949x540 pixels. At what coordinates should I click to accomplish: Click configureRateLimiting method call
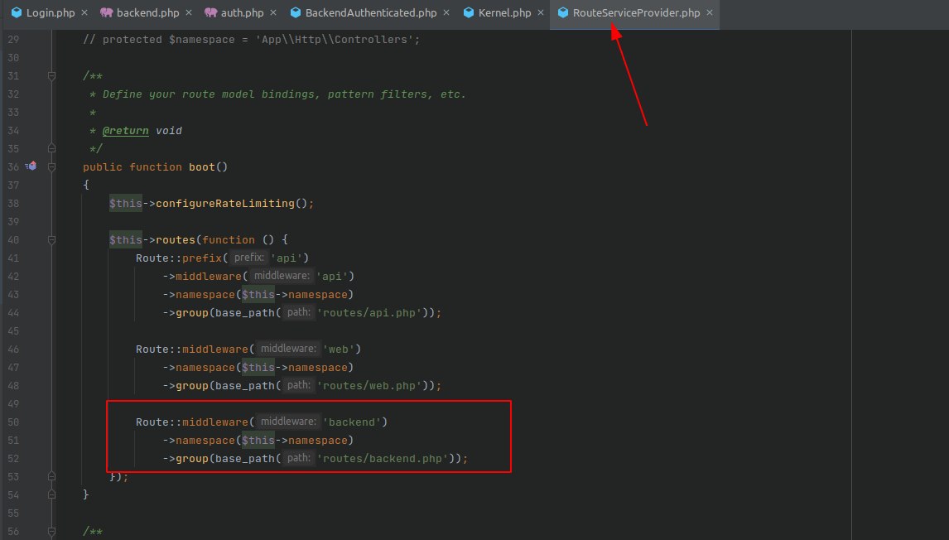pos(225,204)
